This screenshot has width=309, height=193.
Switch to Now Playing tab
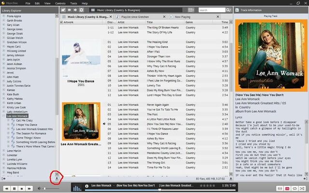tap(183, 17)
